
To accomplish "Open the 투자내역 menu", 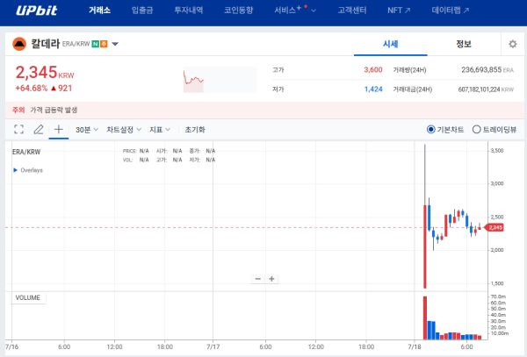I will coord(189,10).
